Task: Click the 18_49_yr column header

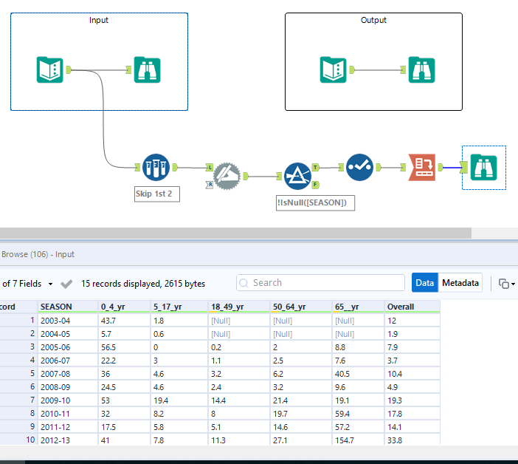Action: point(239,307)
